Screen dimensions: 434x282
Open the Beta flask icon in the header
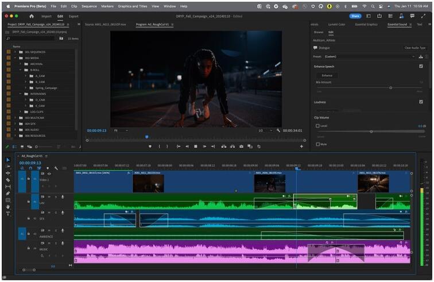pyautogui.click(x=401, y=16)
